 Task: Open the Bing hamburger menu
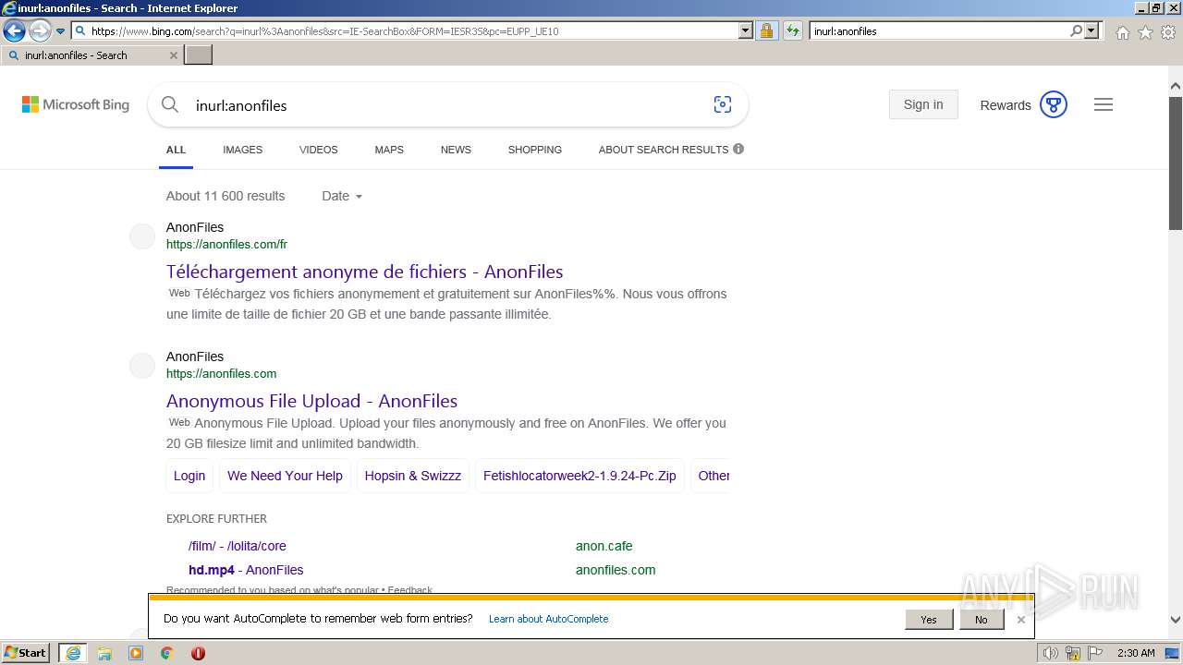point(1104,104)
